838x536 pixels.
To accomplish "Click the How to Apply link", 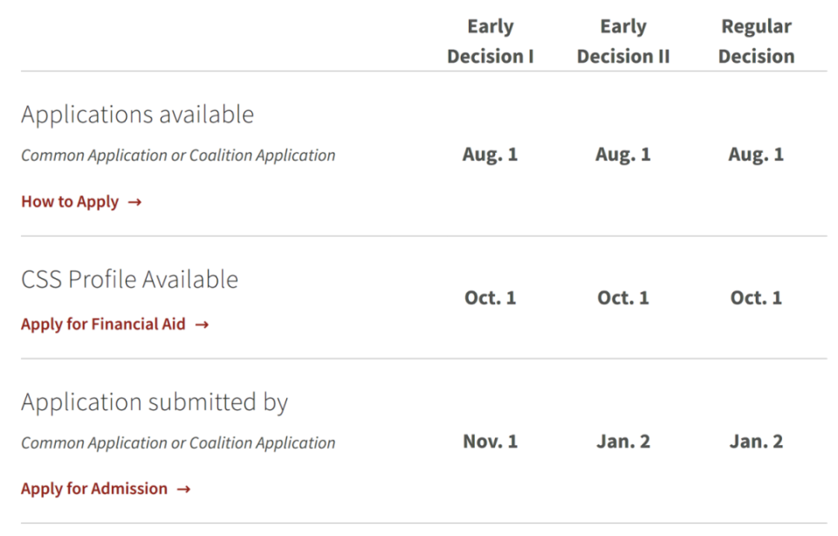I will pos(70,202).
